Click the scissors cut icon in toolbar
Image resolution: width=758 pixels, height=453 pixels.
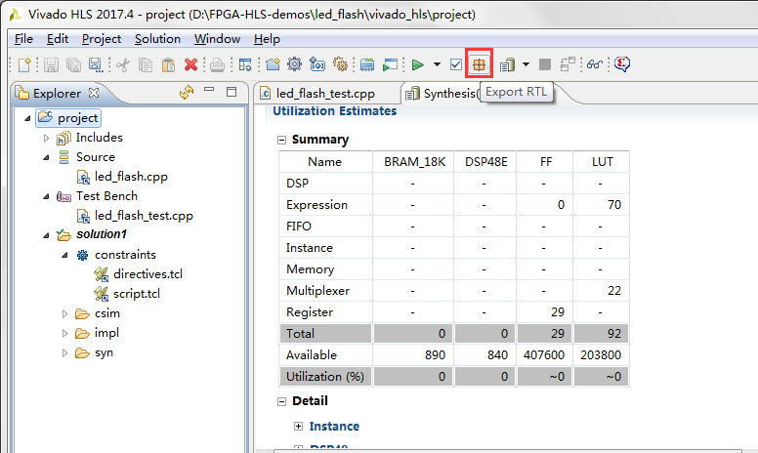[x=123, y=64]
